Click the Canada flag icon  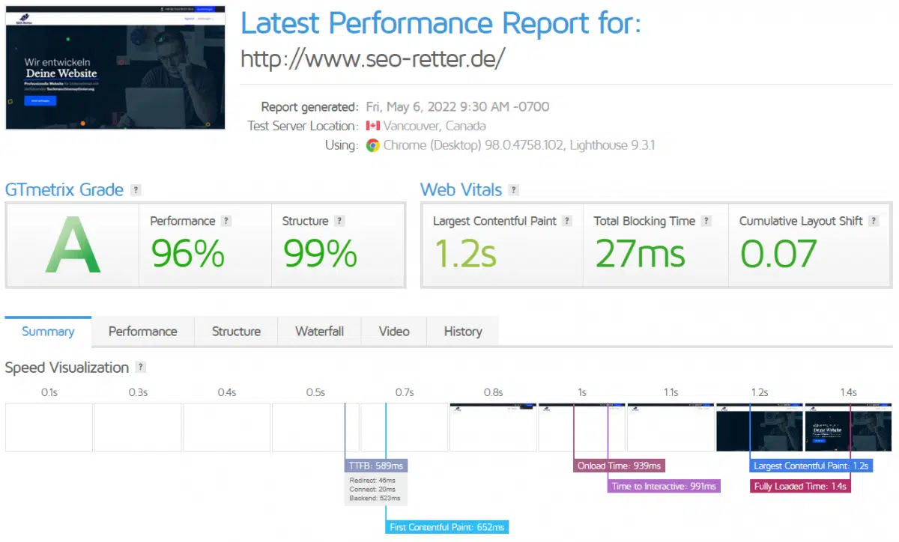(372, 126)
